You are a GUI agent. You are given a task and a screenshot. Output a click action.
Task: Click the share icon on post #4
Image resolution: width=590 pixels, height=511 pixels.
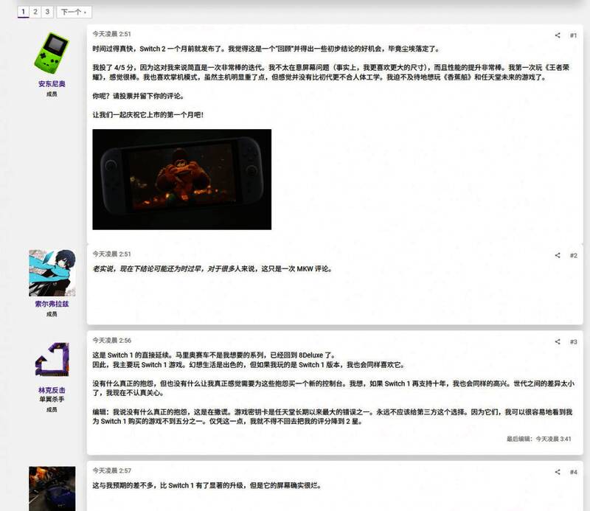[x=558, y=471]
